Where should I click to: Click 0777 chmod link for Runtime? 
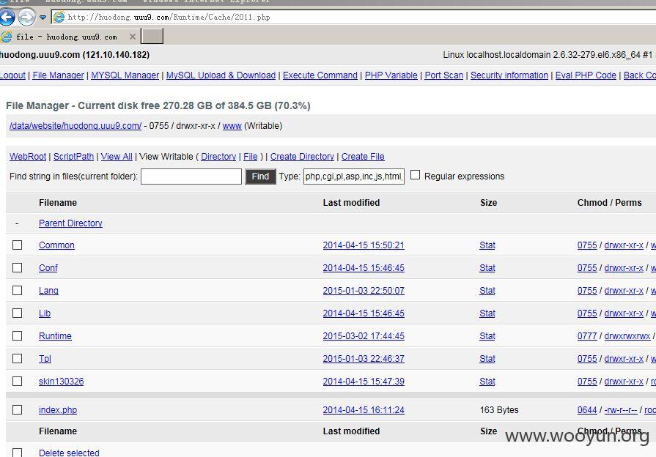coord(587,336)
